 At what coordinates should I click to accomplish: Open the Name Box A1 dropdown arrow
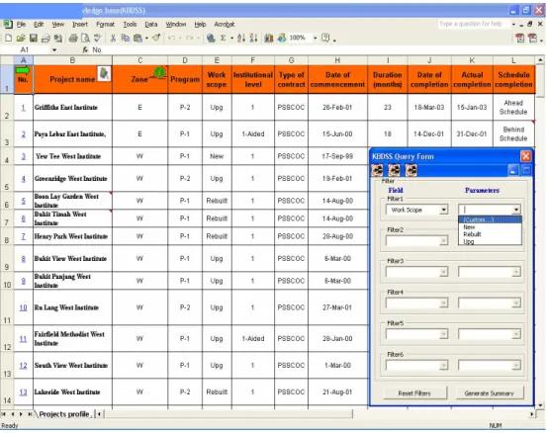[x=54, y=49]
